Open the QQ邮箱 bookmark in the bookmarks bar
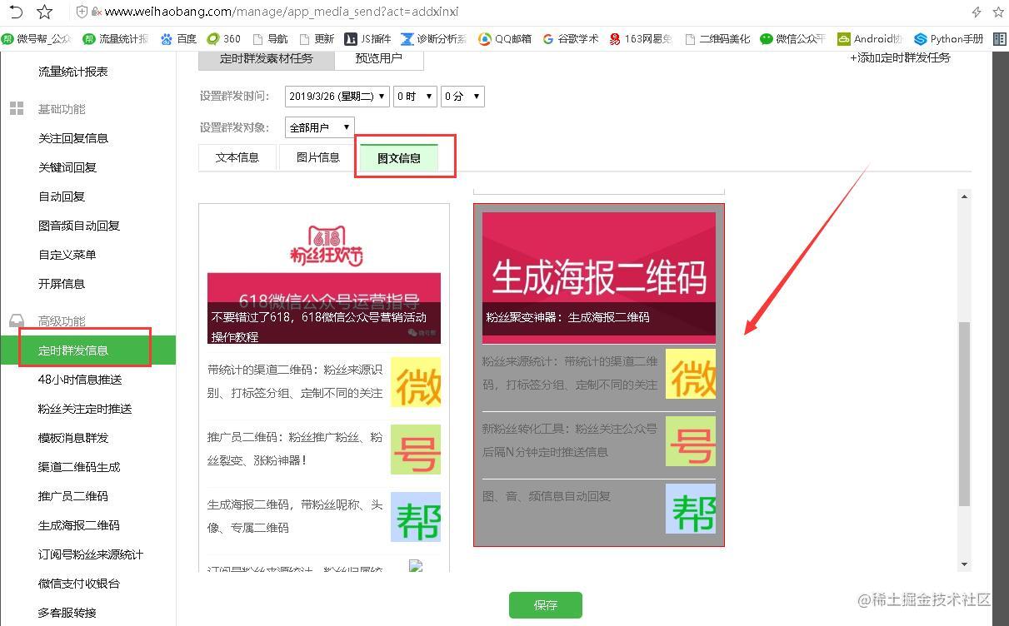Viewport: 1009px width, 626px height. click(x=503, y=38)
